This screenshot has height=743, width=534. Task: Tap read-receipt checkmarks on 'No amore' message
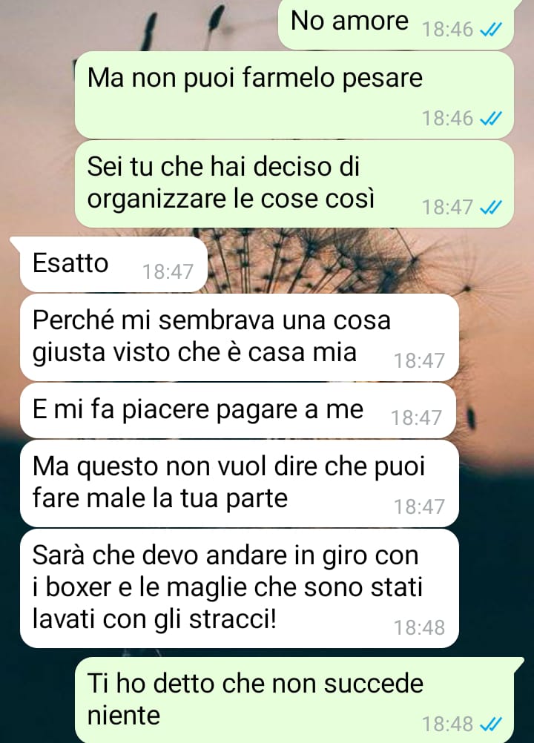click(x=490, y=30)
